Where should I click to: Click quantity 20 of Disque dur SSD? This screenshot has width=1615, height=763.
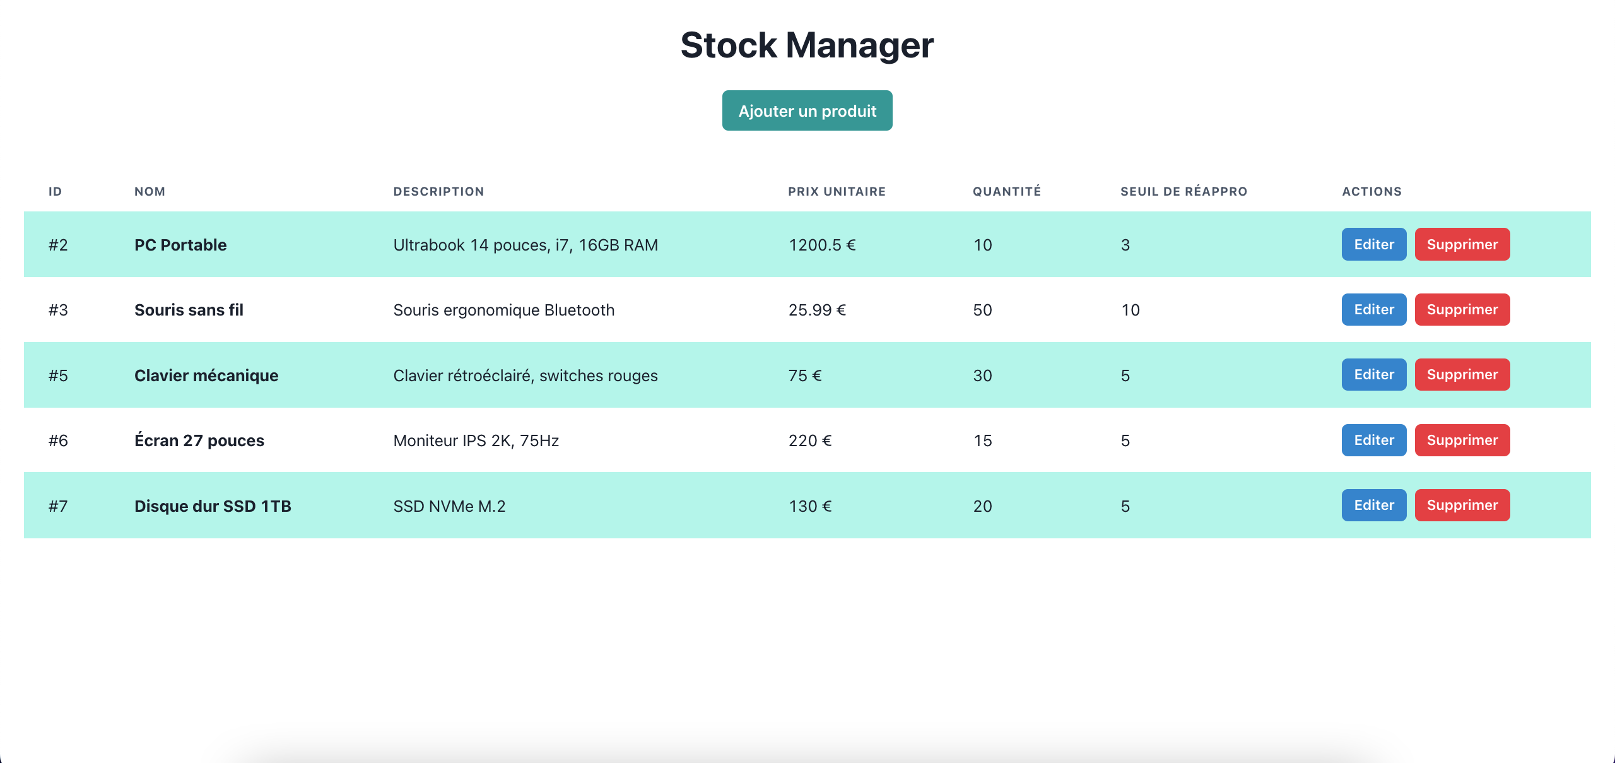coord(983,506)
